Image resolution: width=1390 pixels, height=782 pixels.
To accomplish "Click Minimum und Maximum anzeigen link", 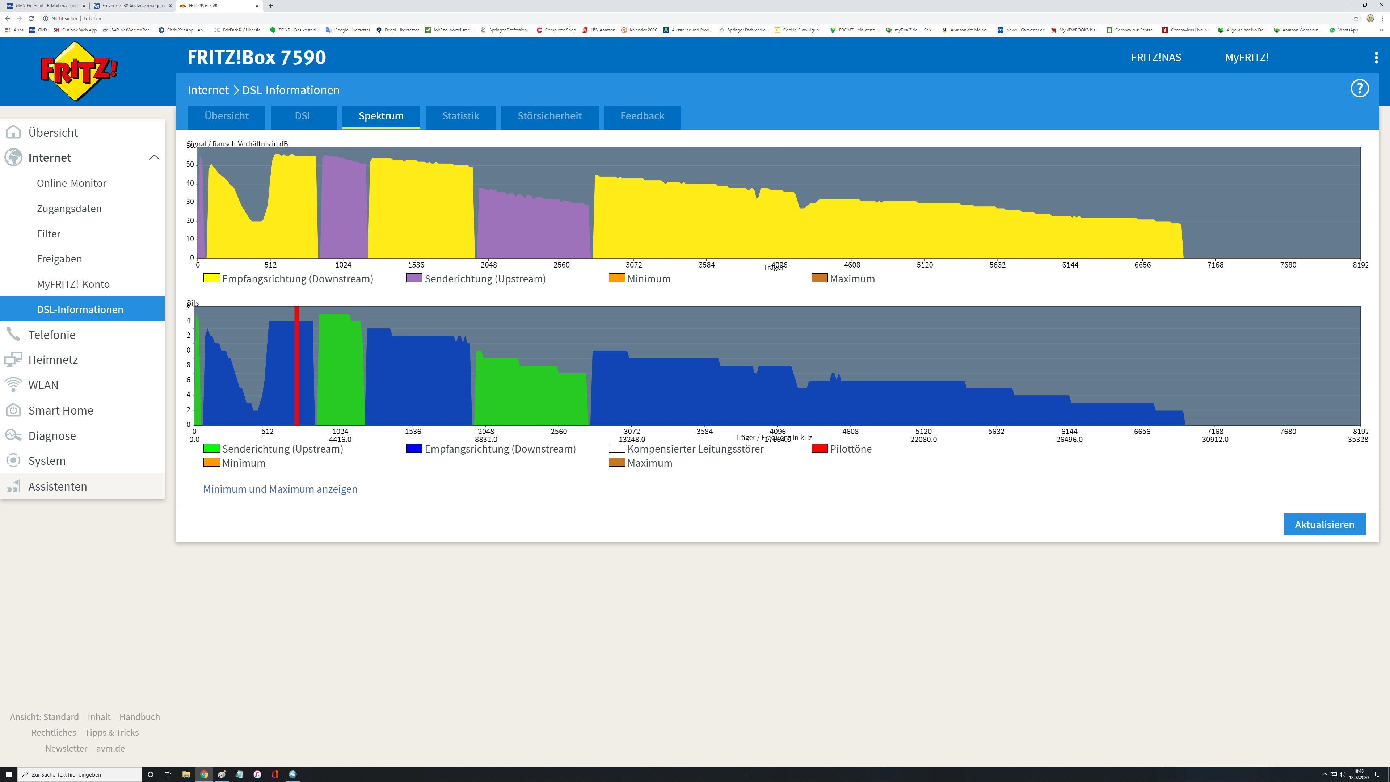I will click(x=280, y=489).
